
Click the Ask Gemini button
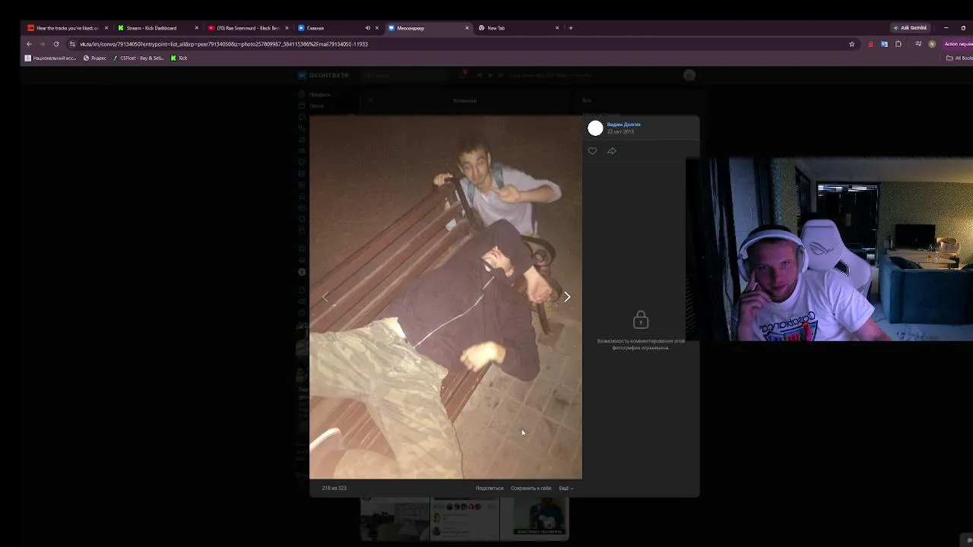910,28
